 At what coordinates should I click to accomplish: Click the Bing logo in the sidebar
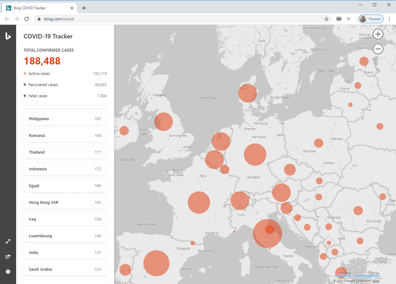click(8, 36)
